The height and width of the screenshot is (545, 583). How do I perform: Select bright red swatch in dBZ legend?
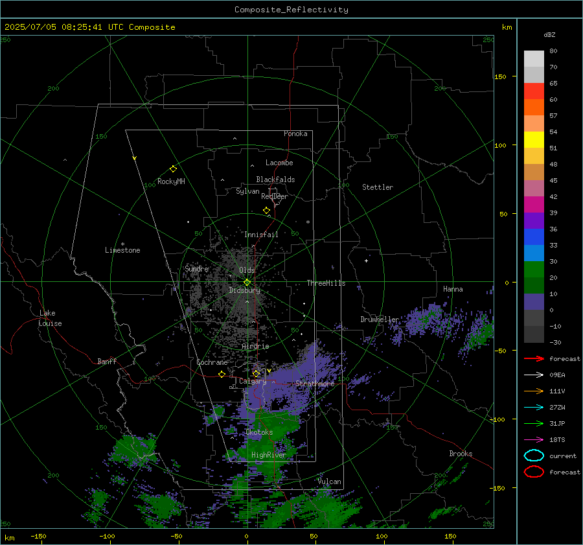534,91
